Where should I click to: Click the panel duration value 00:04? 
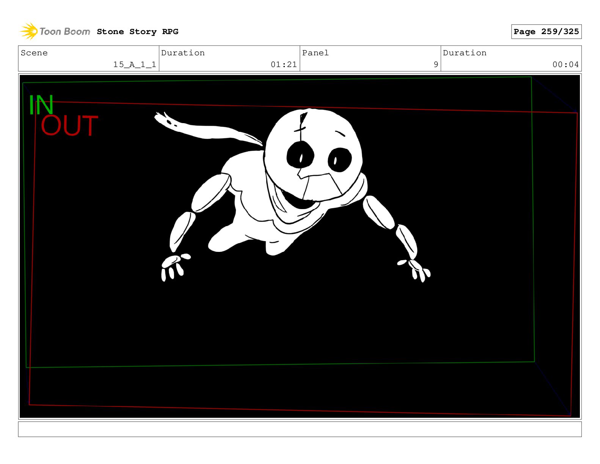click(565, 65)
